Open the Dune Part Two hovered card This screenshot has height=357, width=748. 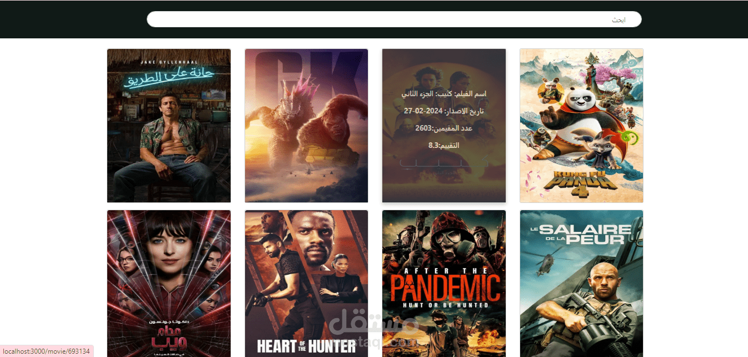(x=444, y=126)
